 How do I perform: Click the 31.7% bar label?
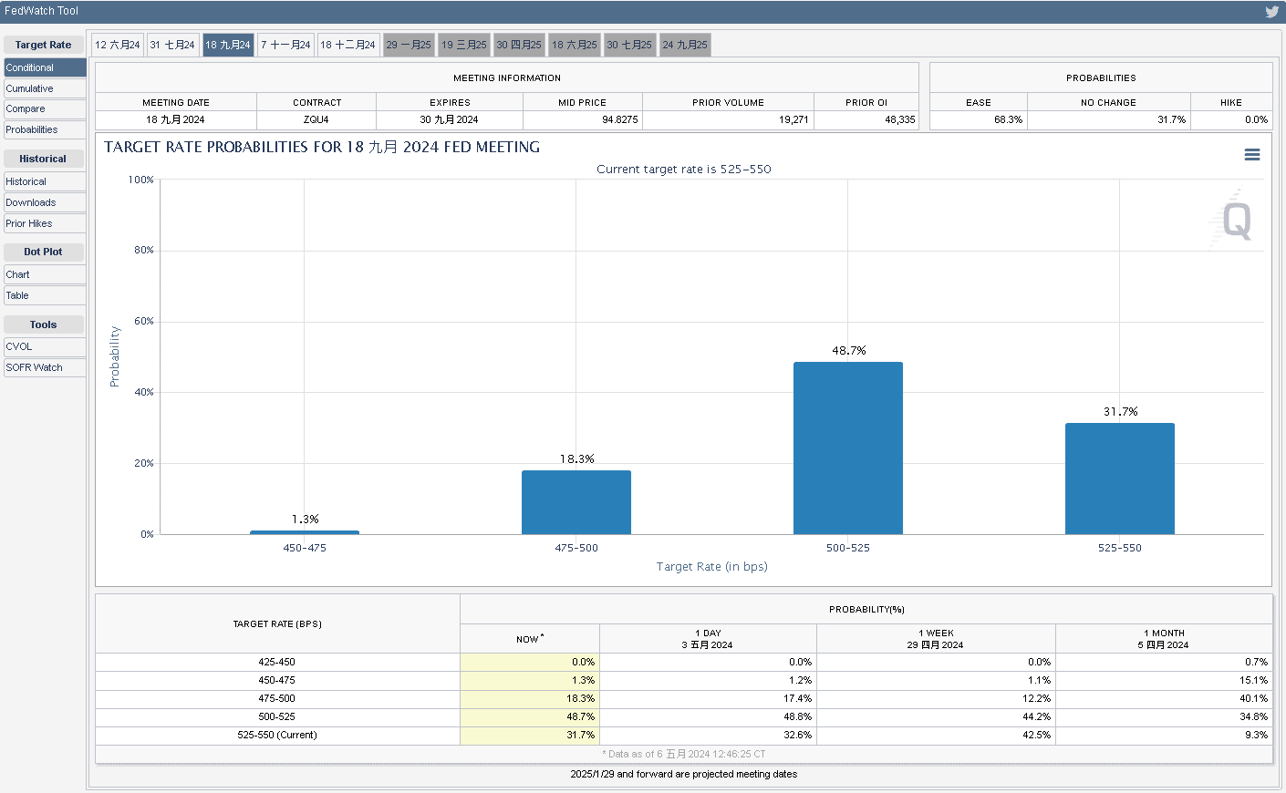point(1121,411)
